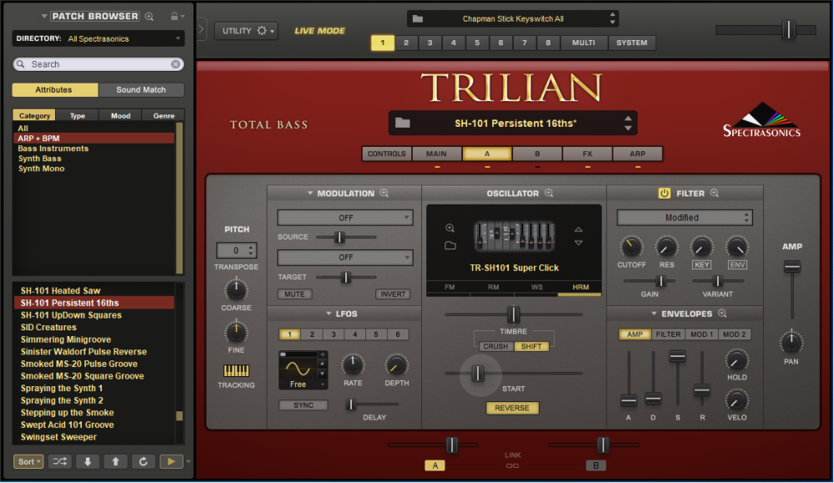Turn the Cutoff knob
The width and height of the screenshot is (834, 483).
[631, 247]
